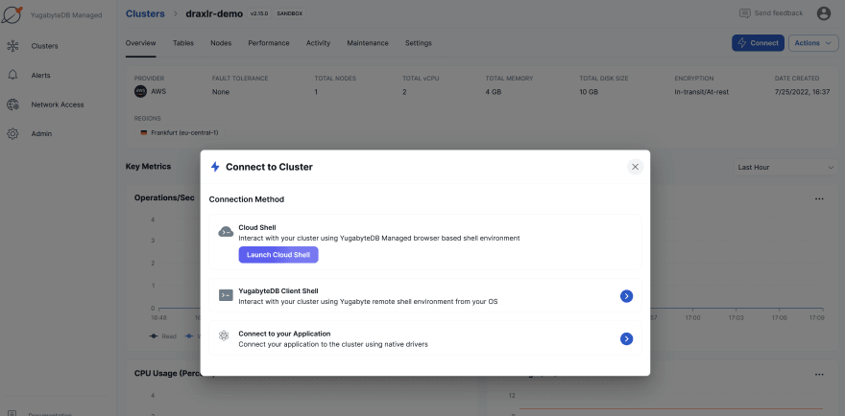Open the Last Hour time range dropdown
This screenshot has height=416, width=845.
pyautogui.click(x=785, y=168)
